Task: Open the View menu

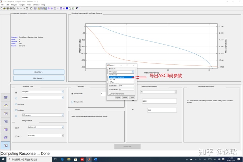Action: [29, 5]
